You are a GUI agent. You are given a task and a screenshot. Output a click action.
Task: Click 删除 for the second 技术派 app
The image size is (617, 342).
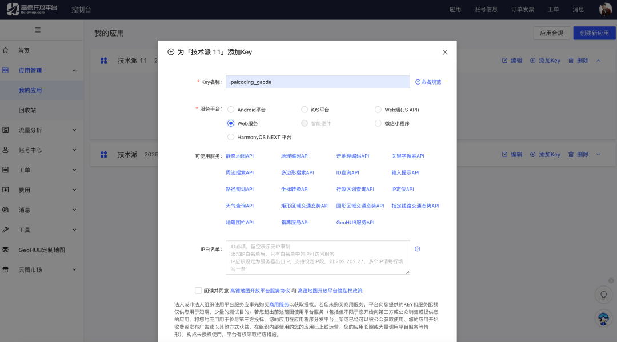coord(578,155)
